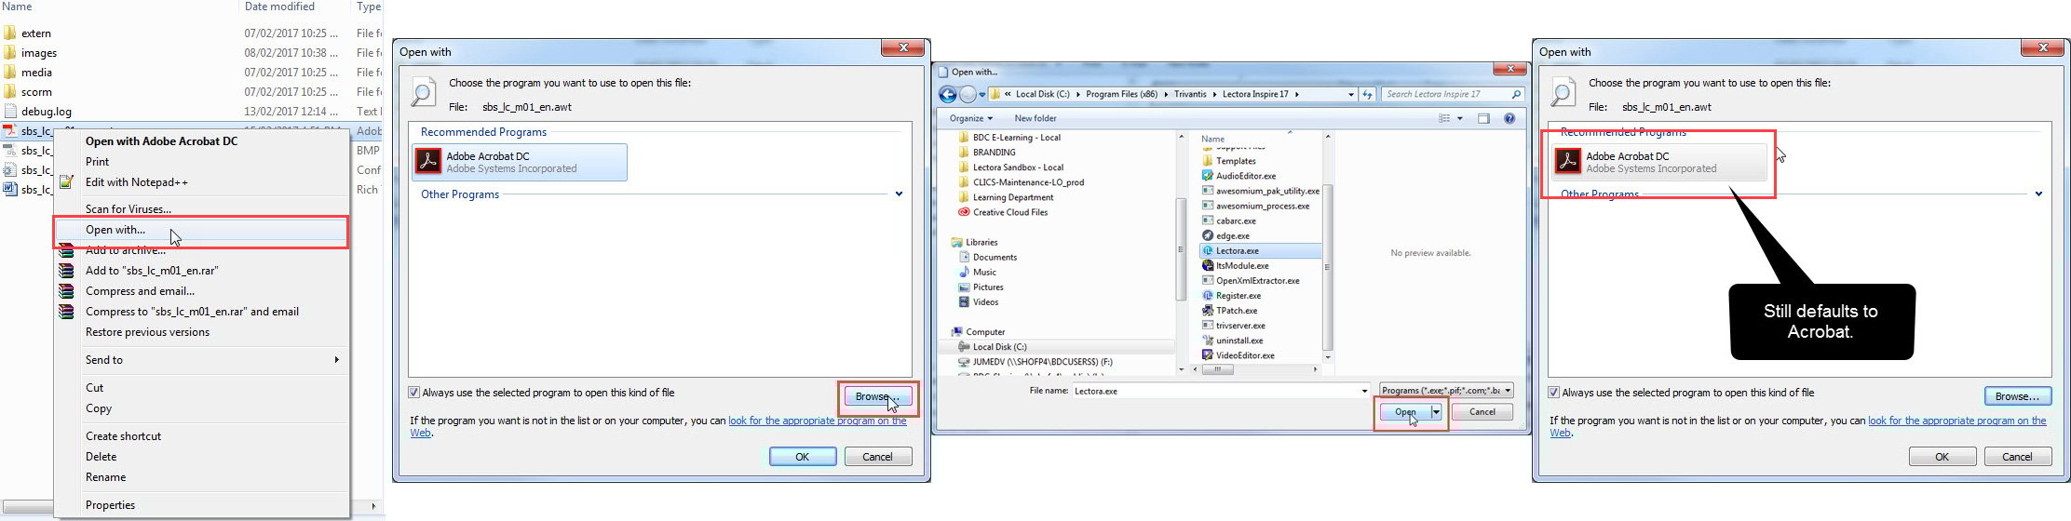Select Creative Cloud Files in sidebar
This screenshot has height=521, width=2071.
[1010, 212]
